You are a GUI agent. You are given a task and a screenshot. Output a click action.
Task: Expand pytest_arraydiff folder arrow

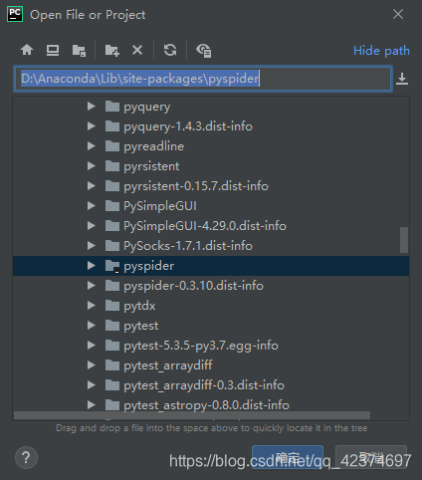(x=92, y=365)
